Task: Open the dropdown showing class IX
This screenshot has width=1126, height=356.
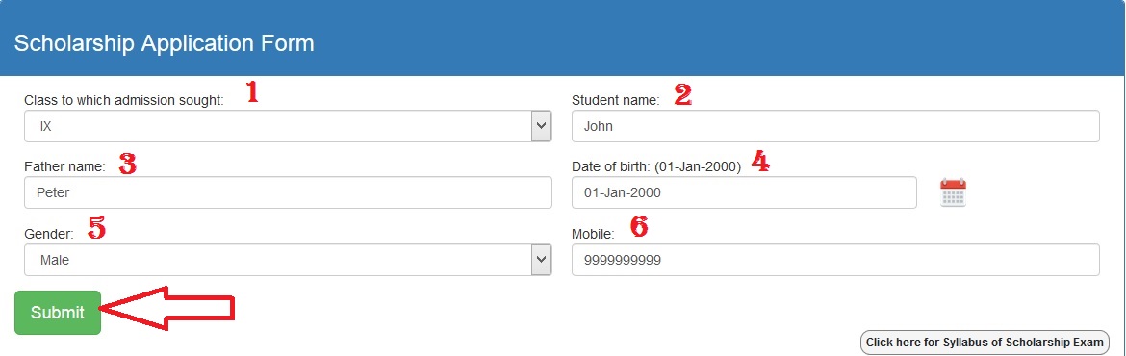Action: (288, 126)
